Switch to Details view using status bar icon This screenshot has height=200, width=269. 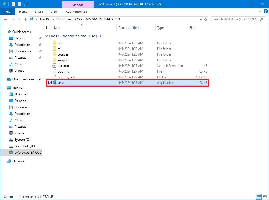click(258, 196)
